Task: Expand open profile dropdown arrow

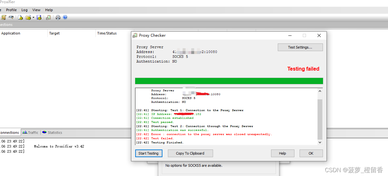Action: point(33,17)
